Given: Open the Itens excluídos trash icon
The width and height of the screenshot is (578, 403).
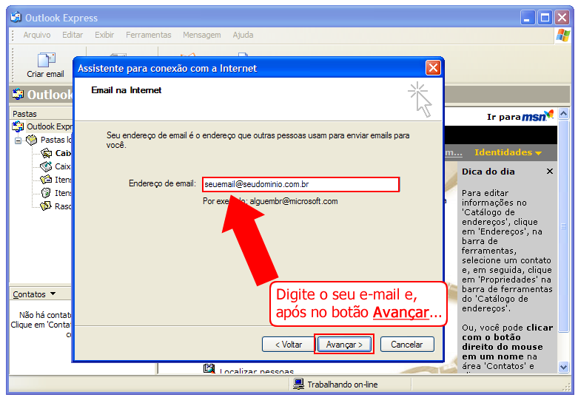Looking at the screenshot, I should click(x=46, y=193).
